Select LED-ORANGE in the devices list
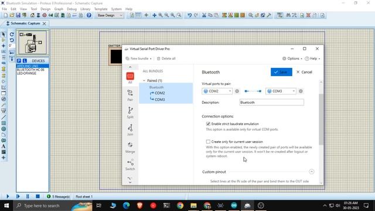The height and width of the screenshot is (211, 375). (26, 73)
